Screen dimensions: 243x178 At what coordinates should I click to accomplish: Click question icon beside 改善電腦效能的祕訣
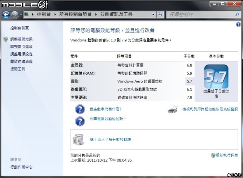coord(80,121)
